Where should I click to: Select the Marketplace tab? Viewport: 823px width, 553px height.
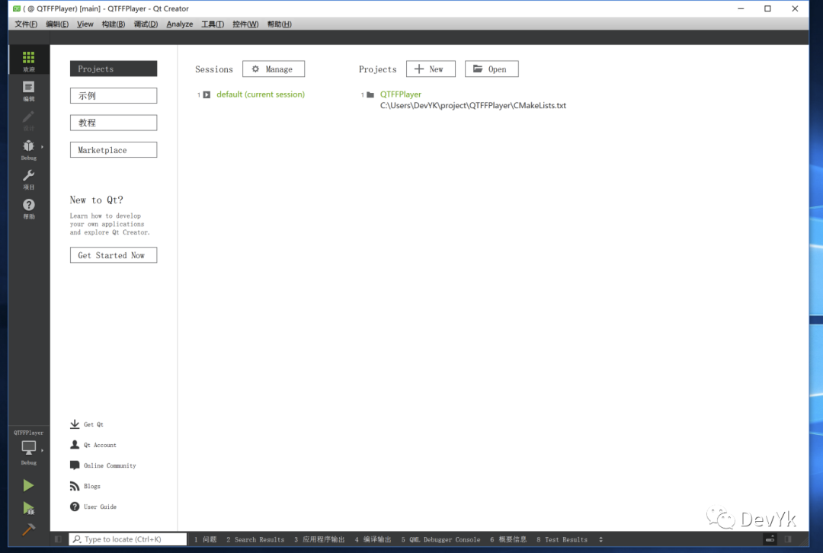(x=114, y=150)
